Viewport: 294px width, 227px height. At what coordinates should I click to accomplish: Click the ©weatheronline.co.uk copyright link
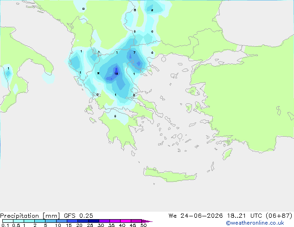pyautogui.click(x=255, y=223)
